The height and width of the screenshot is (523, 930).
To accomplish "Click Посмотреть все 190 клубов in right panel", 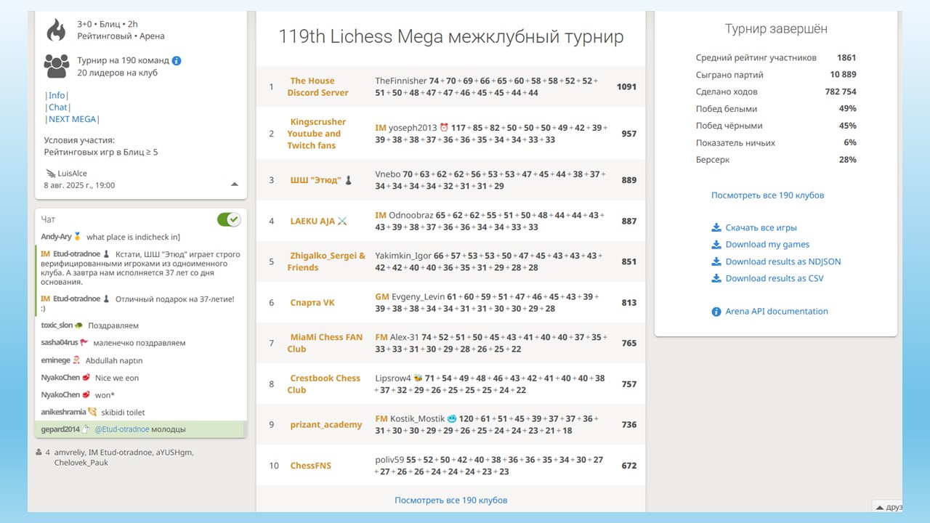I will pyautogui.click(x=767, y=195).
